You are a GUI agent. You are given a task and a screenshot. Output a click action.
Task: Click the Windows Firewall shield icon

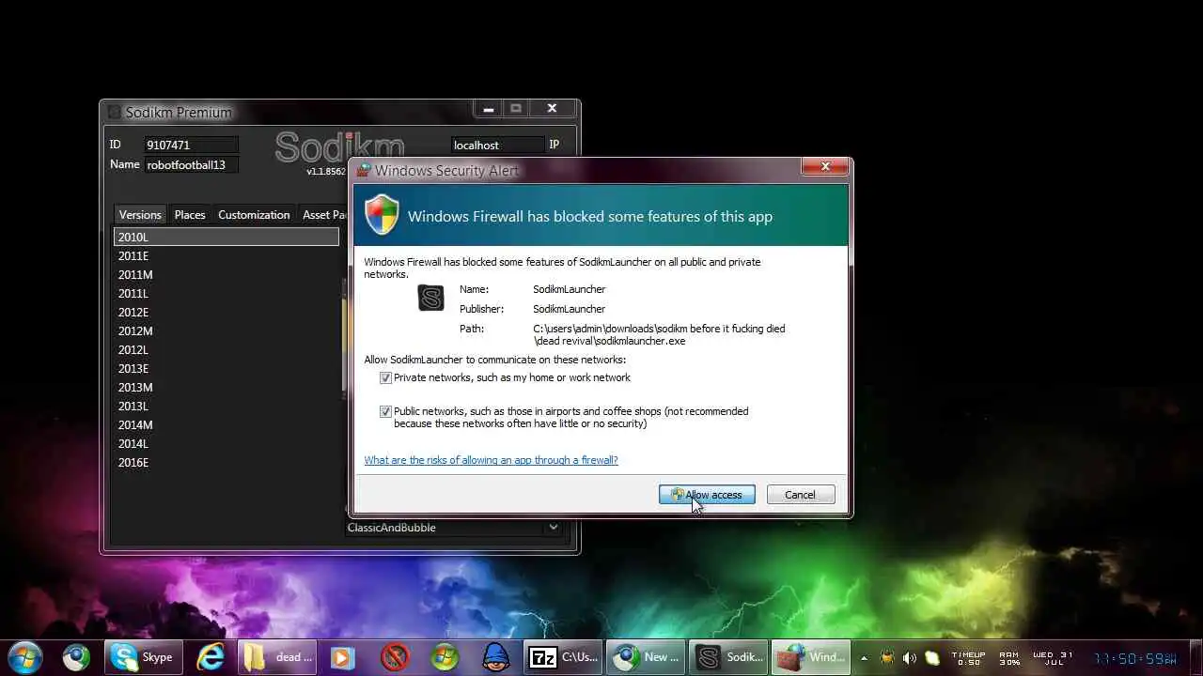coord(382,215)
